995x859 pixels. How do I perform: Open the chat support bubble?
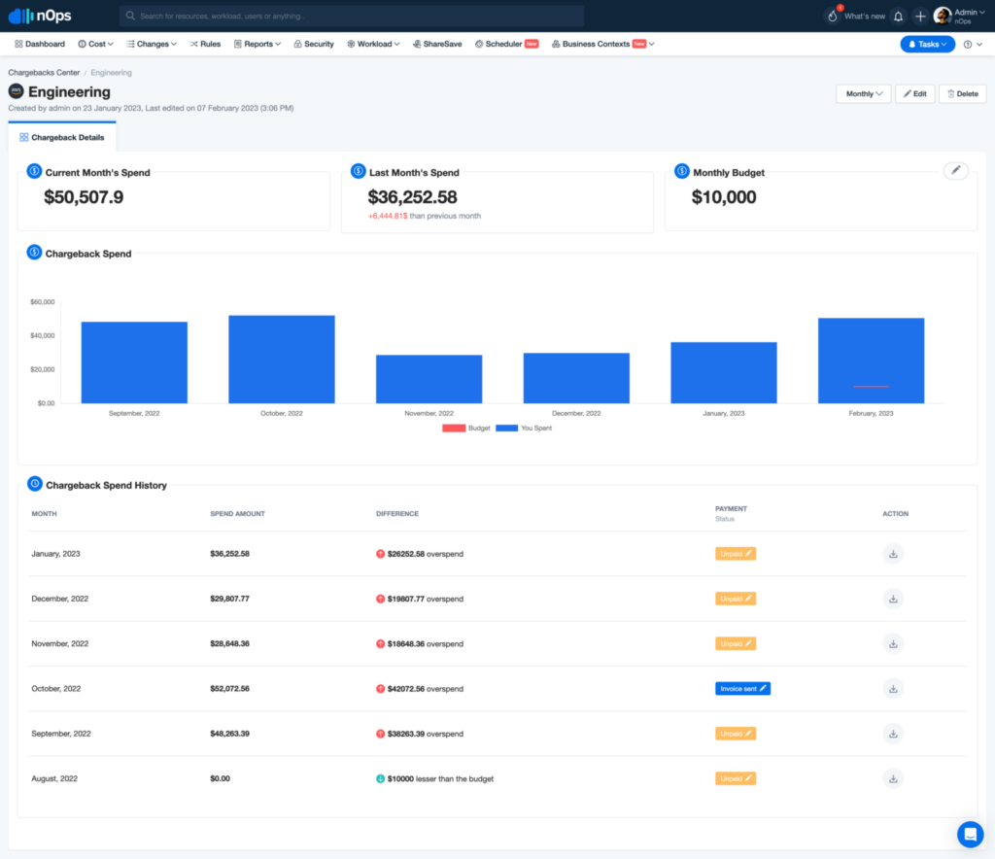click(x=969, y=834)
